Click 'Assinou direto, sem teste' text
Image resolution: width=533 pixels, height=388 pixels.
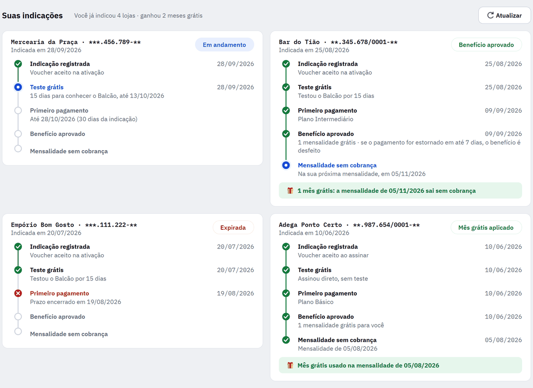coord(333,279)
